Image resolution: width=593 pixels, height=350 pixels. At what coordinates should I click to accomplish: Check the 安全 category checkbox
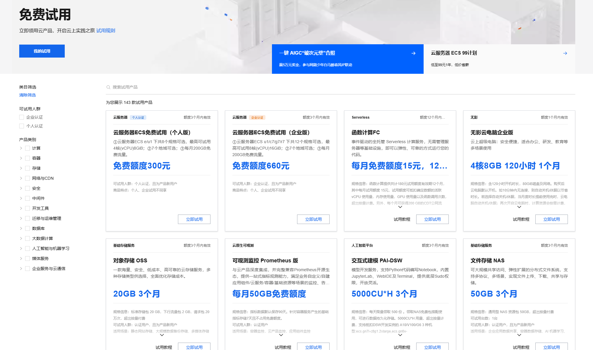click(27, 188)
